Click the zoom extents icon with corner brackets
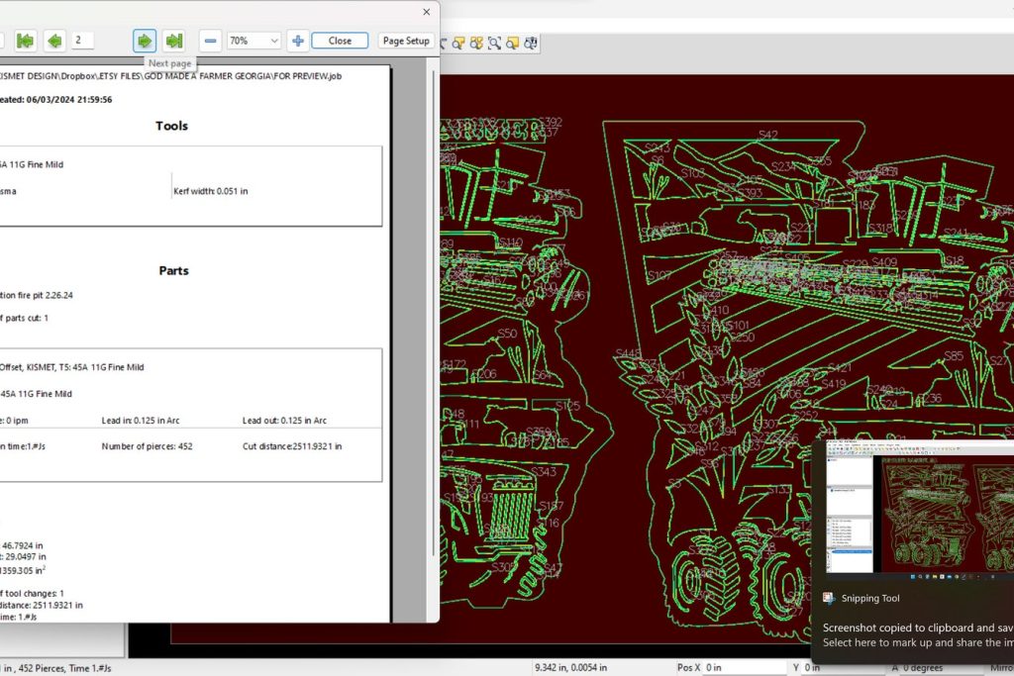Screen dimensions: 1014x676 tap(494, 44)
